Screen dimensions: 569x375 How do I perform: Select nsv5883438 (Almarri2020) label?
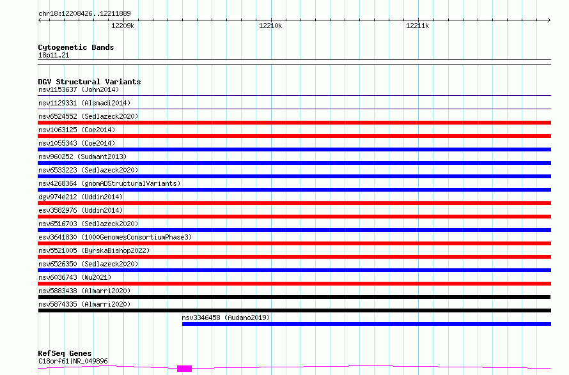click(84, 291)
